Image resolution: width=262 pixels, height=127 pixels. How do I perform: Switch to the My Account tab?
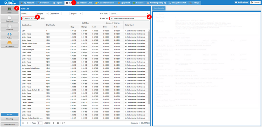coord(27,3)
